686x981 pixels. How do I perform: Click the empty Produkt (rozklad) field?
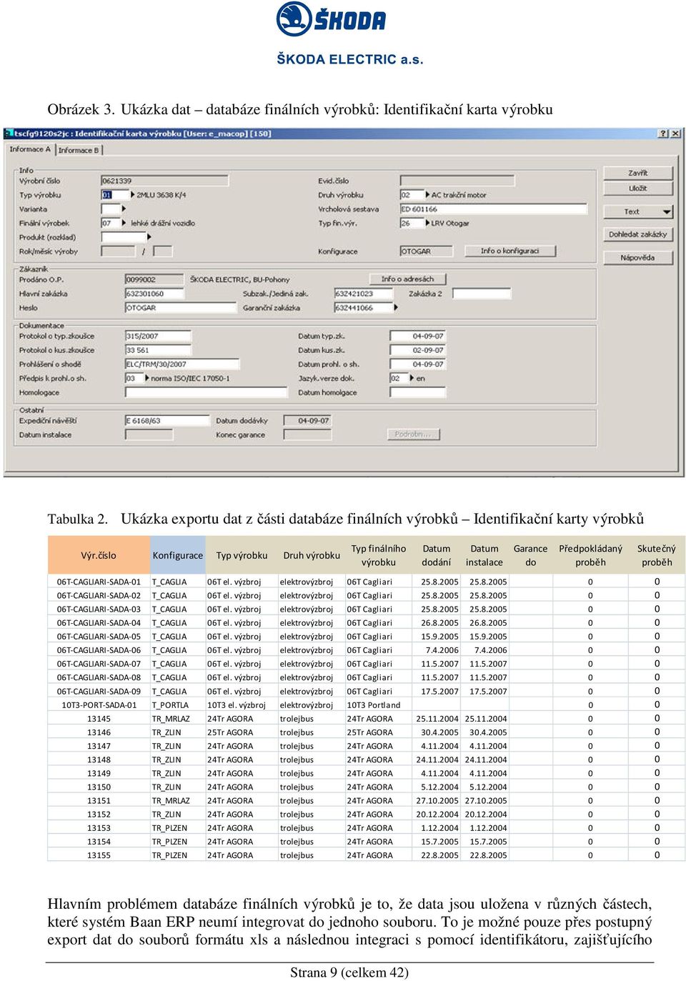(x=123, y=237)
